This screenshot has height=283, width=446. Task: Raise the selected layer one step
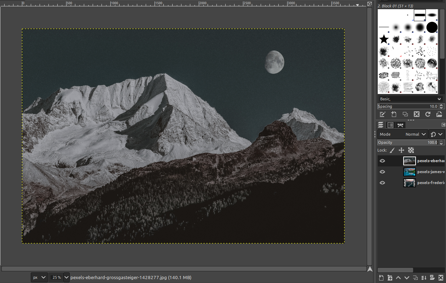tap(398, 278)
